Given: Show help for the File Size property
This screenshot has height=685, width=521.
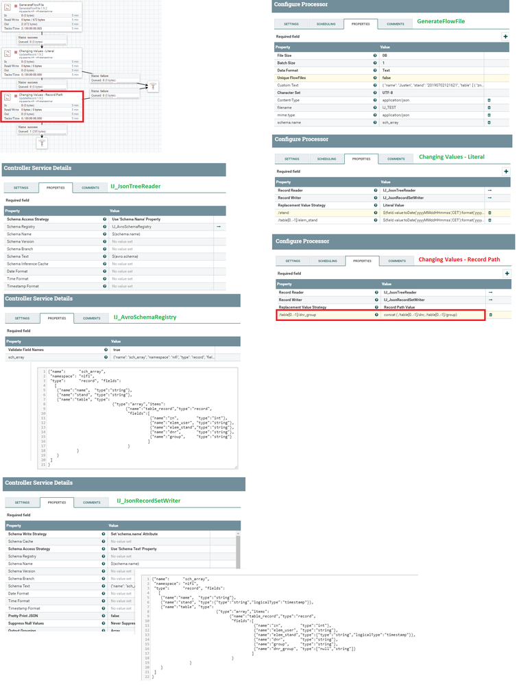Looking at the screenshot, I should [x=375, y=56].
